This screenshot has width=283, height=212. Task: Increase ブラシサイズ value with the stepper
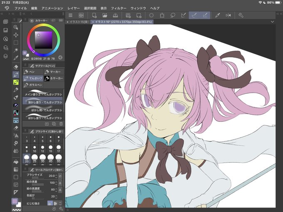pyautogui.click(x=57, y=175)
